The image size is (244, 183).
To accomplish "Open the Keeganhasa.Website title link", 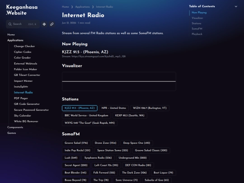I will click(22, 10).
